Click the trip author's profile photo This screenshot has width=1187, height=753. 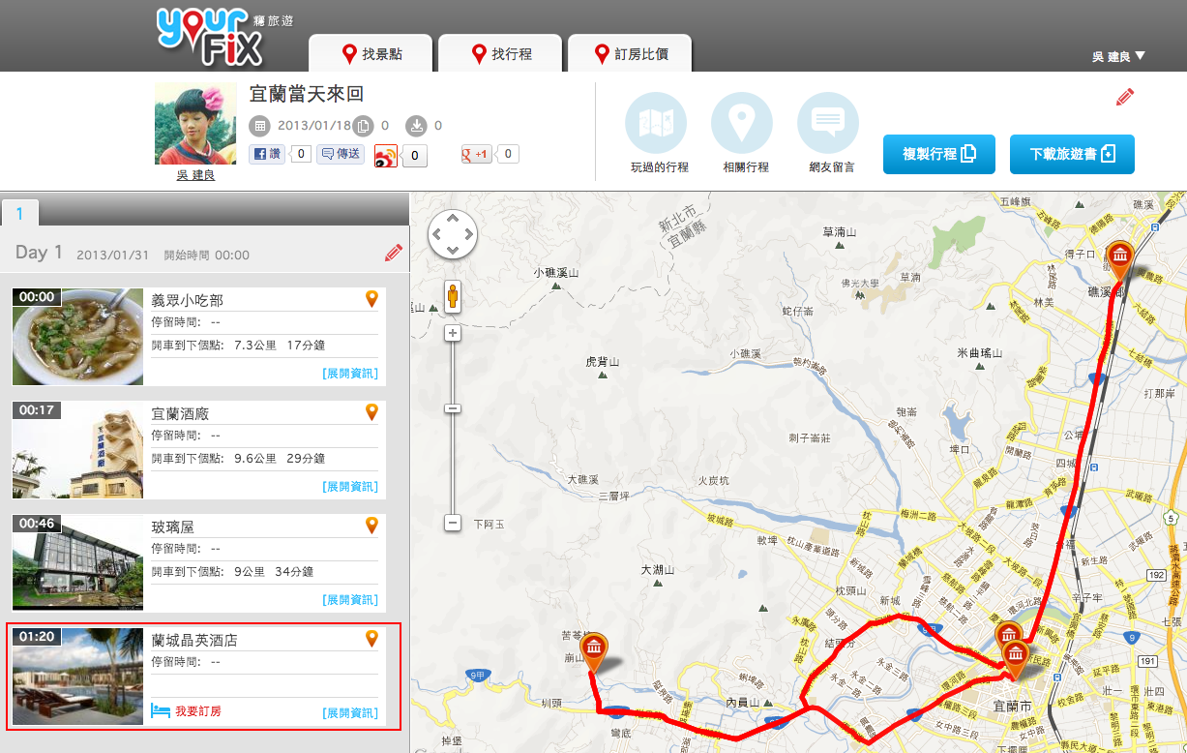[x=195, y=124]
